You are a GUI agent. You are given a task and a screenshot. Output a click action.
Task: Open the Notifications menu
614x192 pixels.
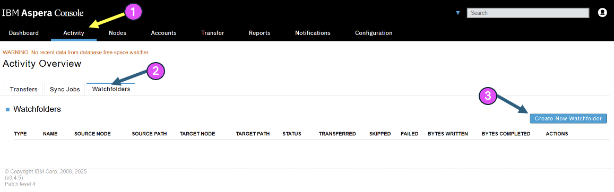tap(313, 33)
